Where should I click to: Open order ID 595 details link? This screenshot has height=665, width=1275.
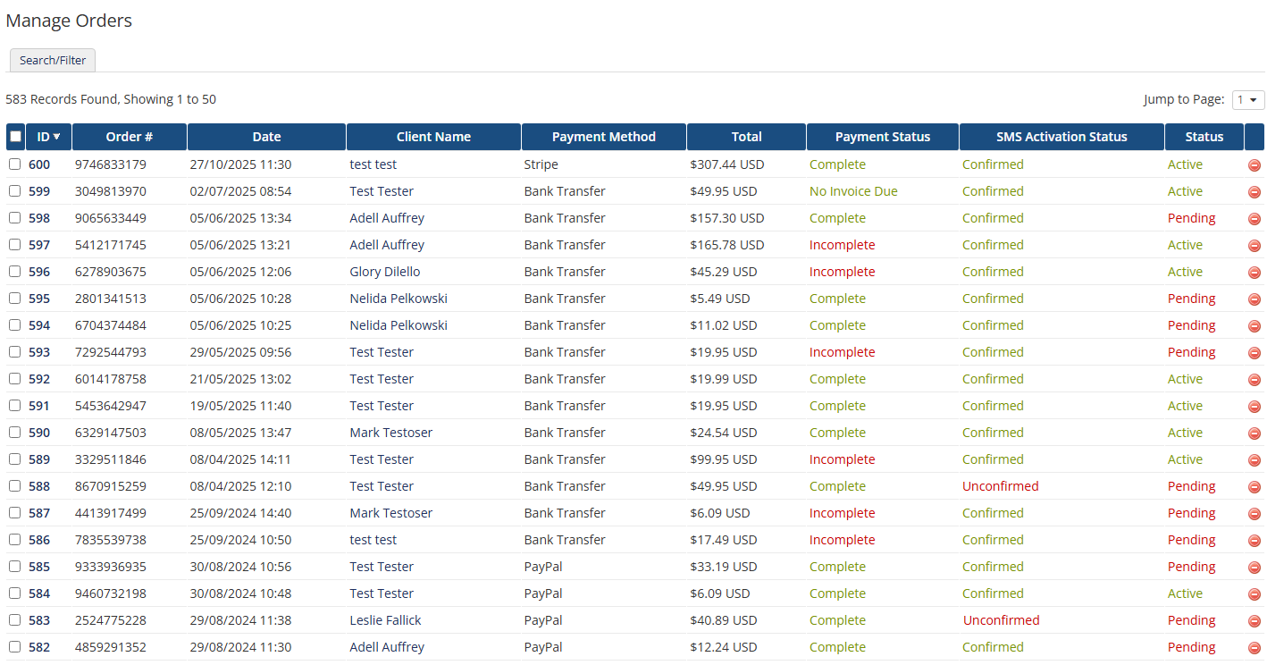point(41,299)
